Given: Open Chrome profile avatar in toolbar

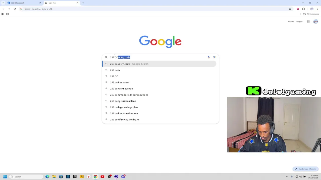Looking at the screenshot, I should point(312,9).
